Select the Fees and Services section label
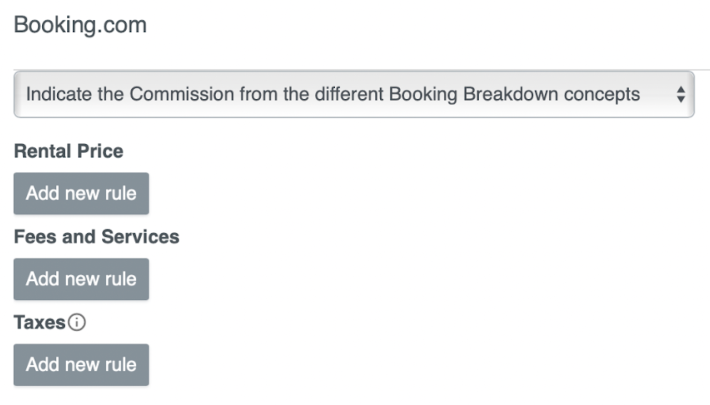710x405 pixels. point(97,237)
